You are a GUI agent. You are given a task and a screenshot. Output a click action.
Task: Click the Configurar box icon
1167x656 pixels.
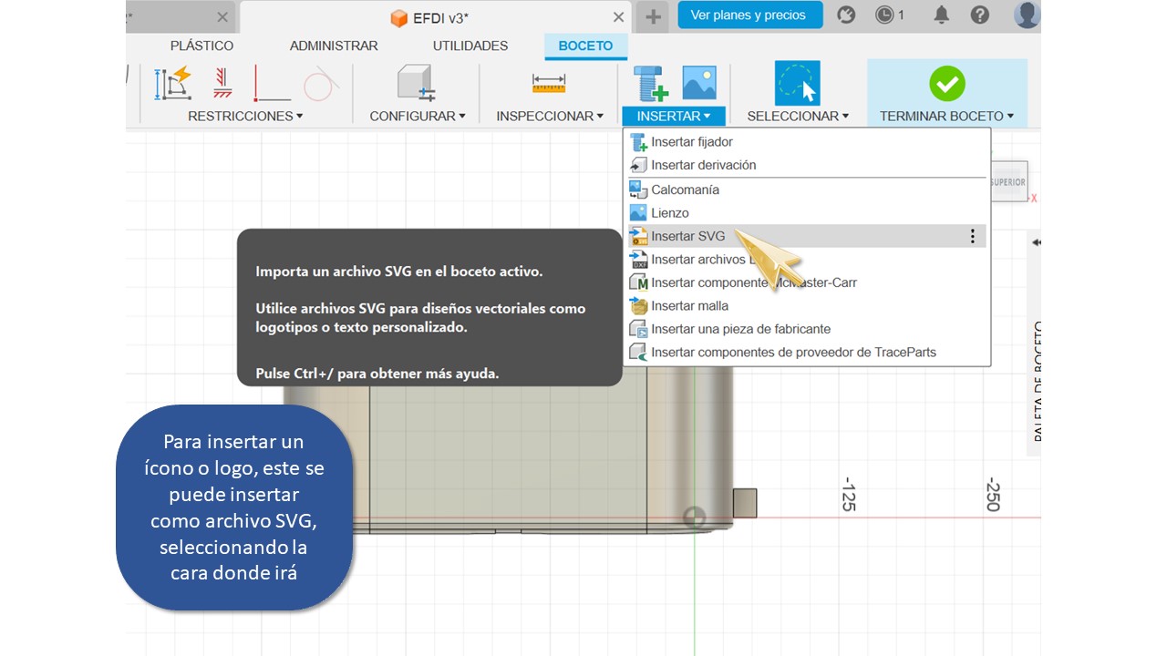click(x=417, y=84)
